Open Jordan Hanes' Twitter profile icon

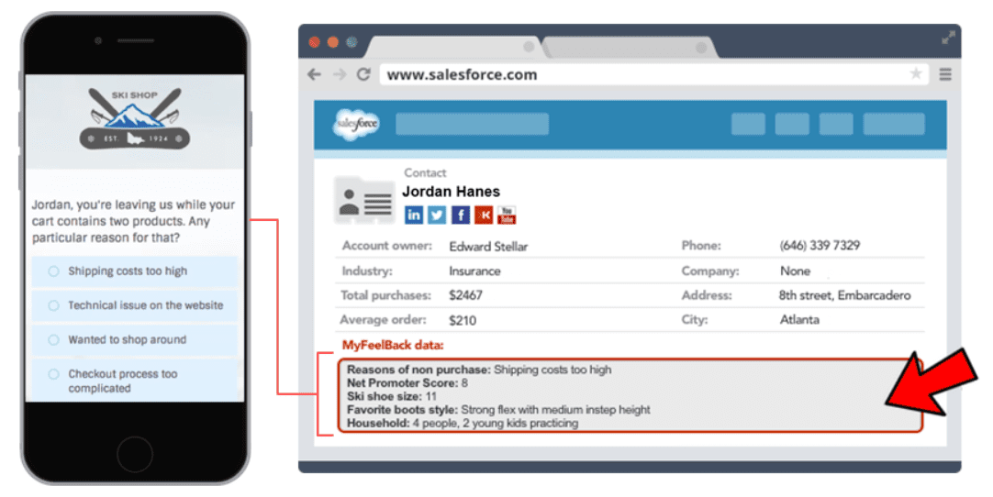coord(437,215)
